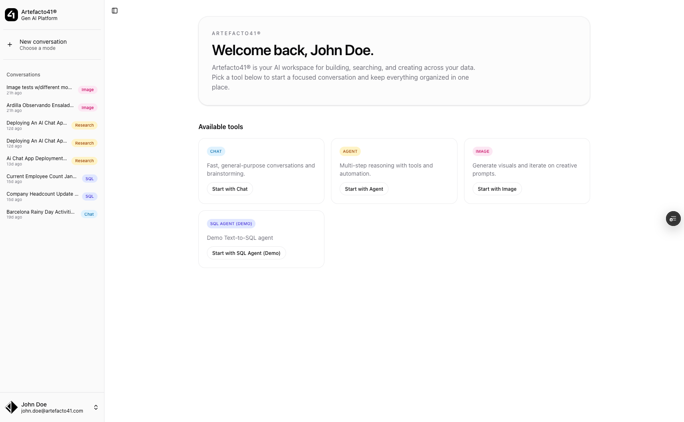684x422 pixels.
Task: Click the CHAT tag badge on card
Action: [x=216, y=151]
